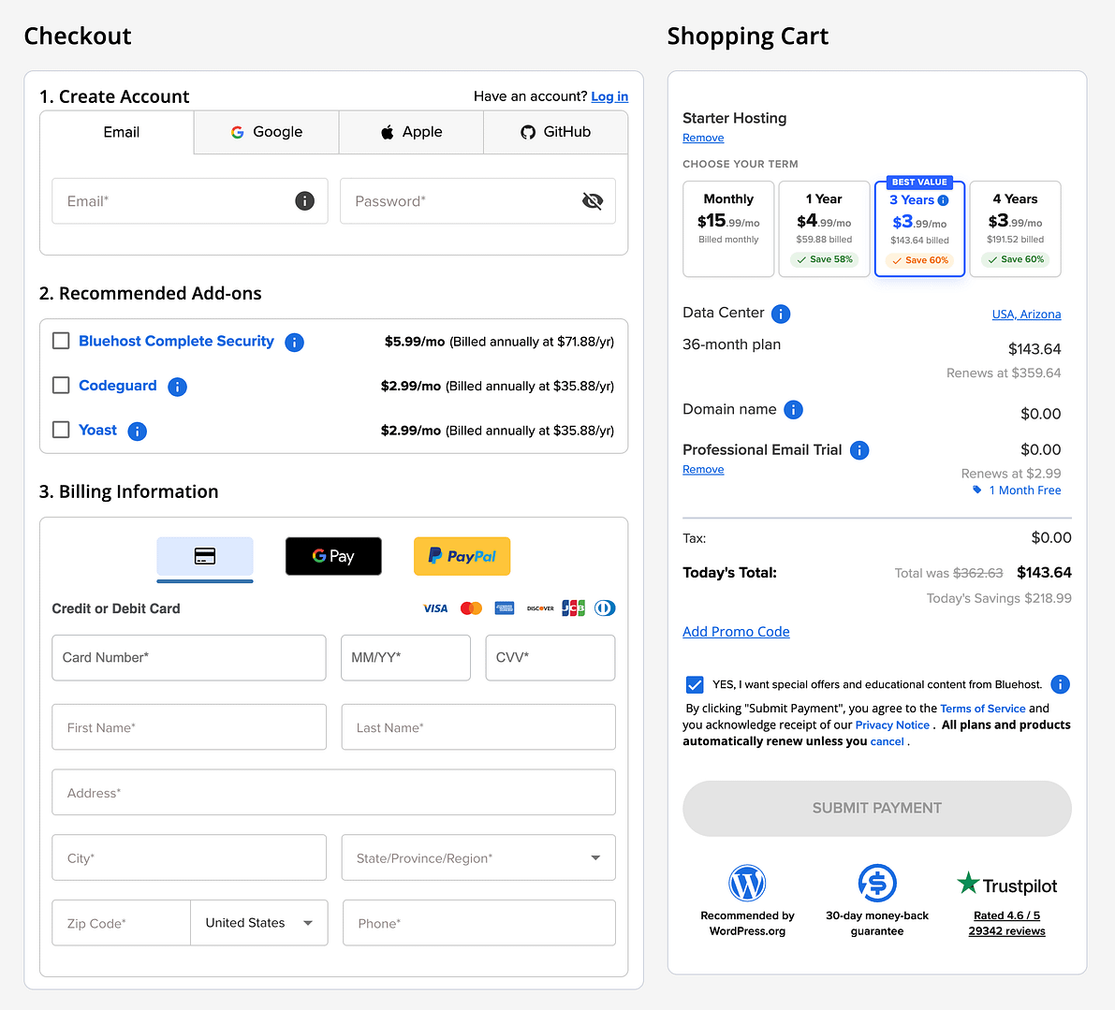The image size is (1115, 1010).
Task: Click the email field info icon
Action: click(304, 201)
